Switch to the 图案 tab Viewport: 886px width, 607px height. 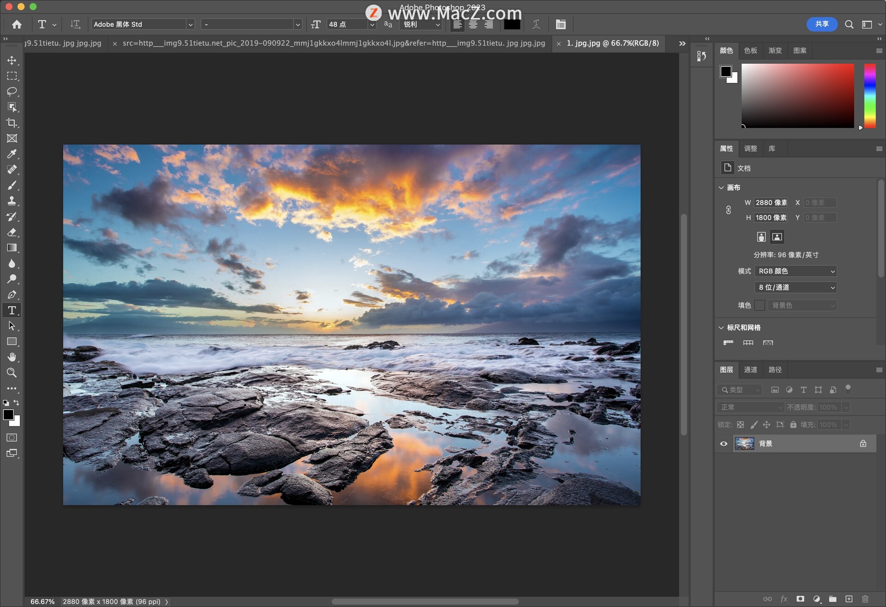click(x=800, y=51)
